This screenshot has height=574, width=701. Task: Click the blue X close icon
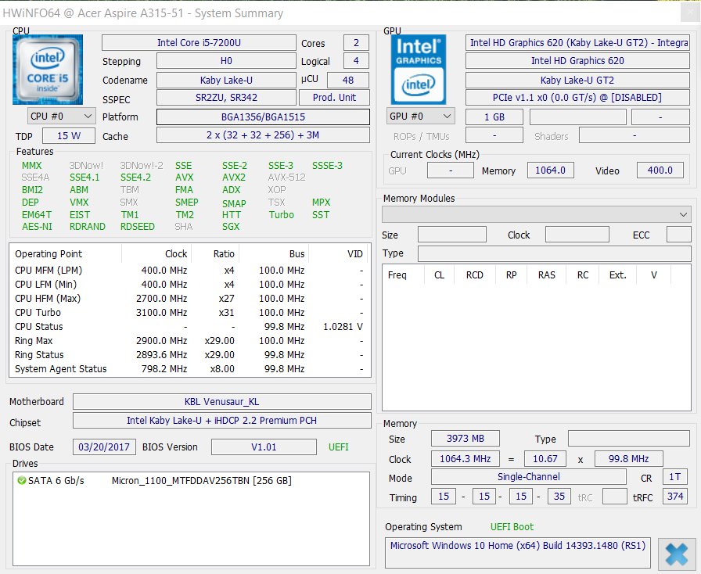click(x=676, y=554)
